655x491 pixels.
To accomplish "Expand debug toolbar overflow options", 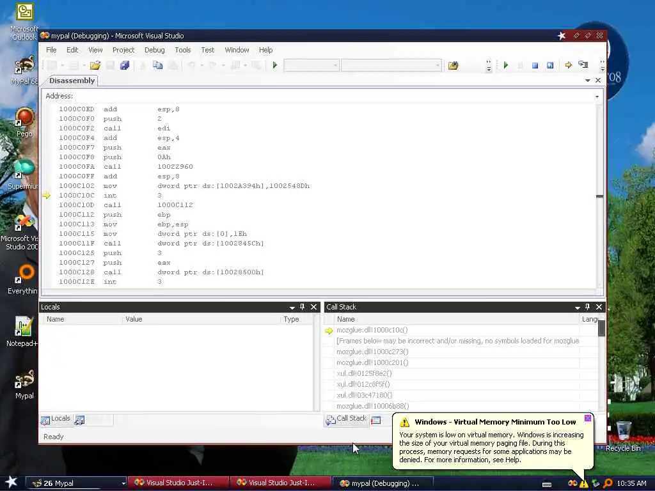I will coord(602,66).
